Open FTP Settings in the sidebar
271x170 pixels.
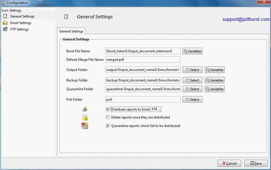pyautogui.click(x=19, y=29)
